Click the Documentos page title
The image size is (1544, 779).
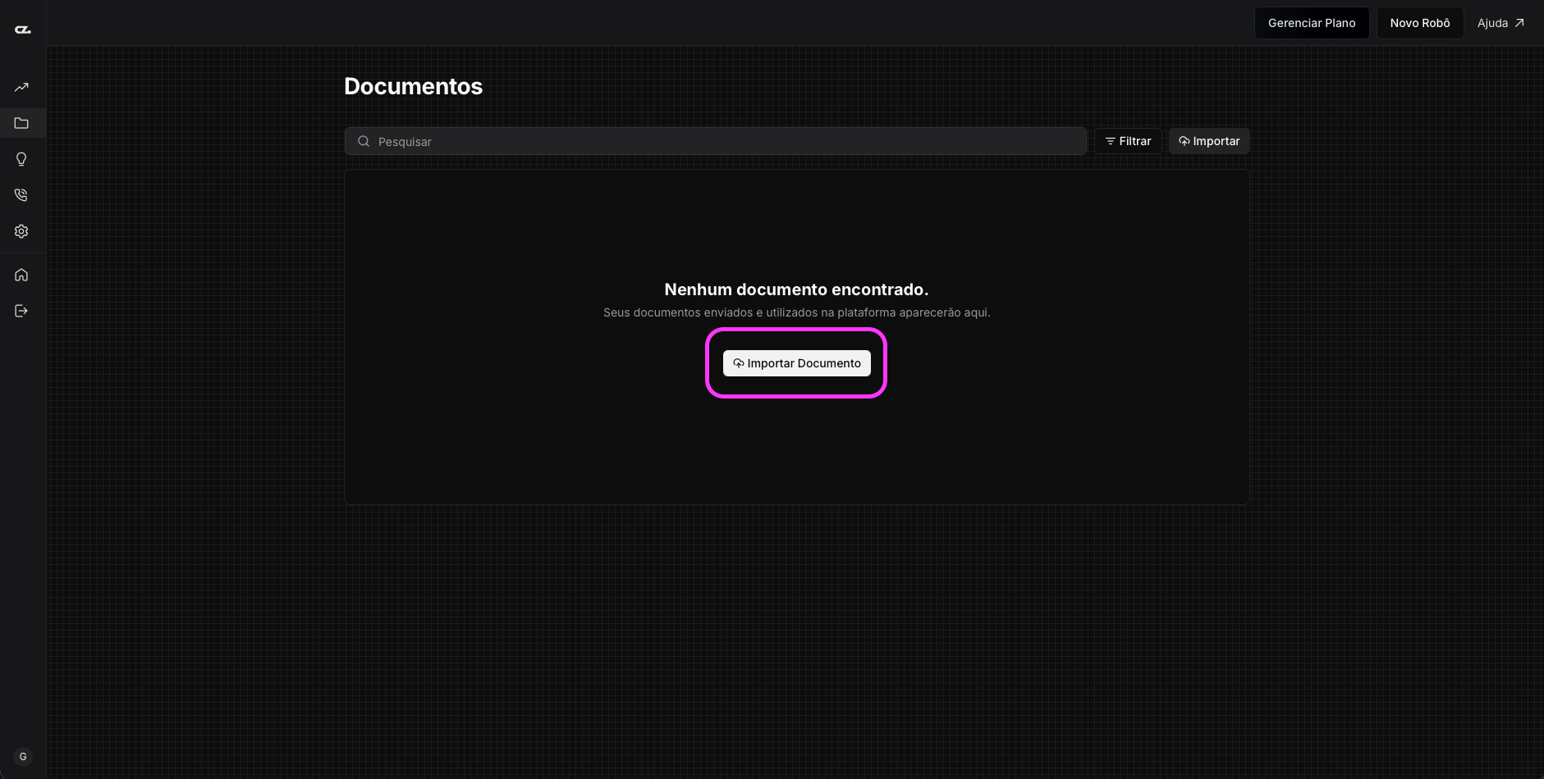pos(413,86)
